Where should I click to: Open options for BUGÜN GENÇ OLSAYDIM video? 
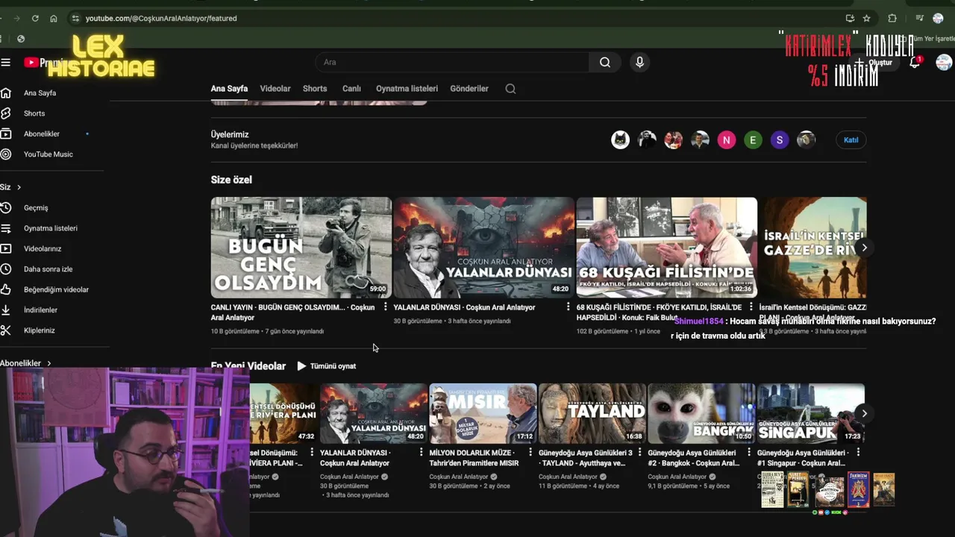click(x=386, y=307)
